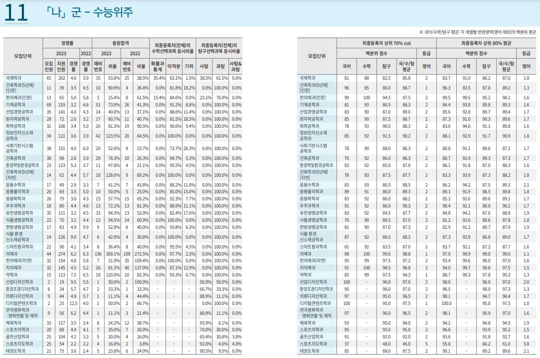Click '262' applicants in the 국제학과 row
Screen dimensions: 540x358
pos(61,78)
